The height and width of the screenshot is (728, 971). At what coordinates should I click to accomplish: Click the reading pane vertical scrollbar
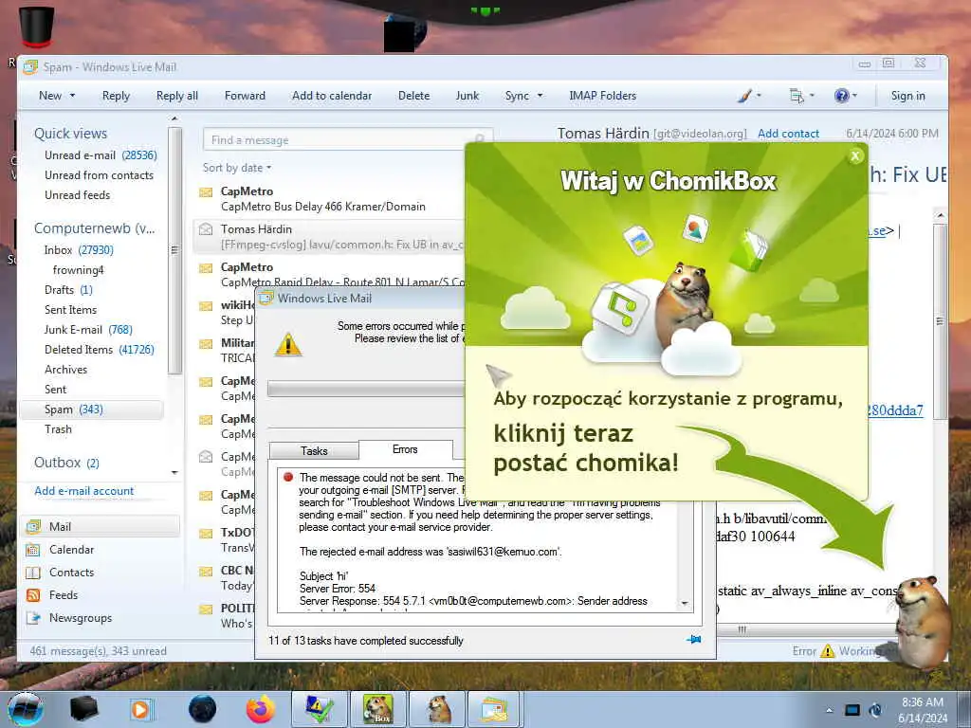click(940, 322)
